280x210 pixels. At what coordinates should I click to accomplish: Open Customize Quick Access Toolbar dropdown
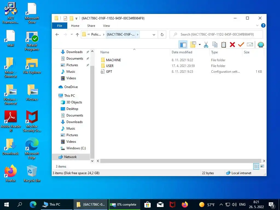pos(76,18)
